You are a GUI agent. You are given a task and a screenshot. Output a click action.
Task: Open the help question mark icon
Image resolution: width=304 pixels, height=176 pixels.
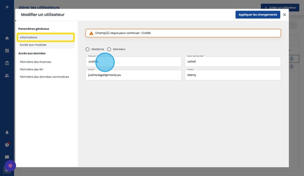7,145
